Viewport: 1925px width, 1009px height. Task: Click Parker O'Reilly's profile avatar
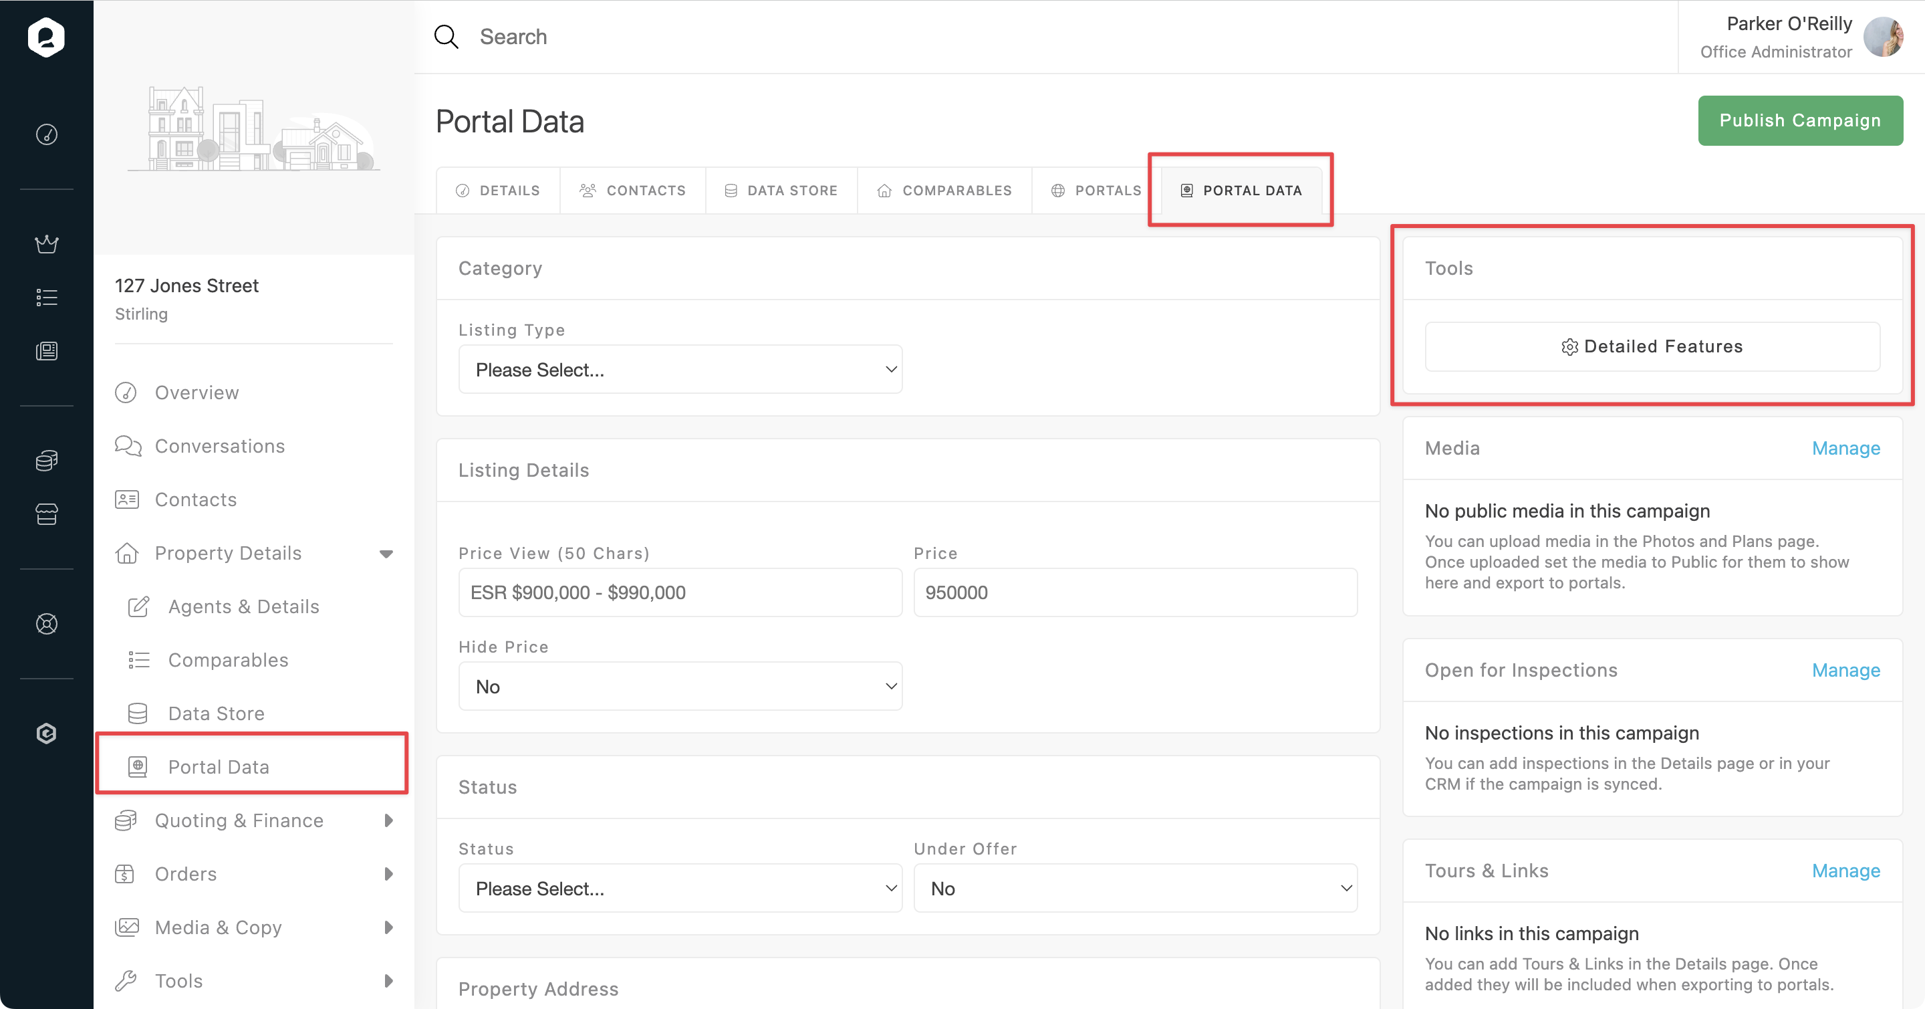coord(1882,37)
